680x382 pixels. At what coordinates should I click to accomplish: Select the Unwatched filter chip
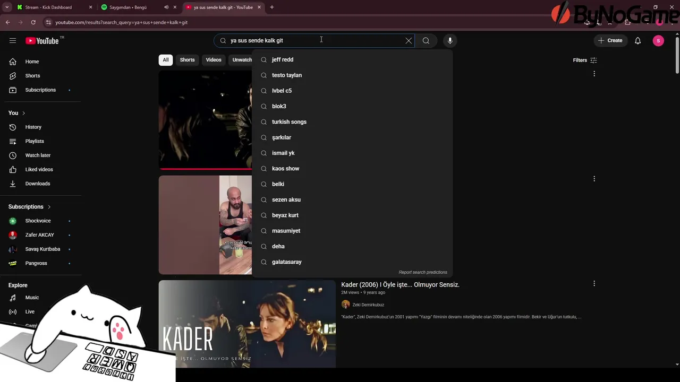pos(241,60)
